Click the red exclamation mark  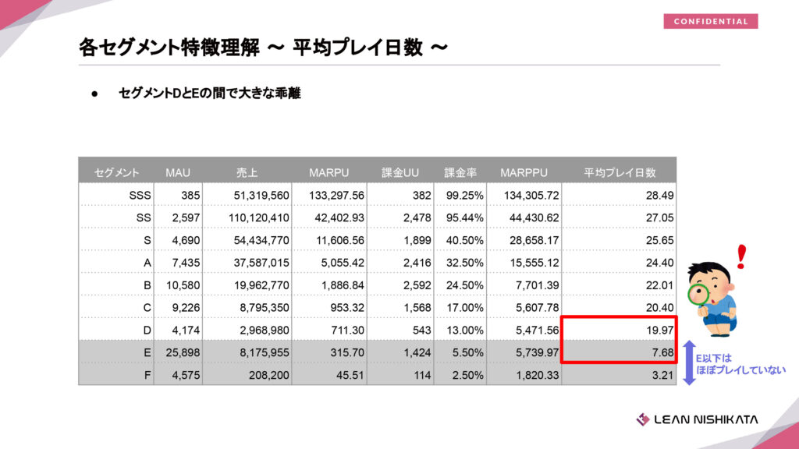pyautogui.click(x=740, y=256)
